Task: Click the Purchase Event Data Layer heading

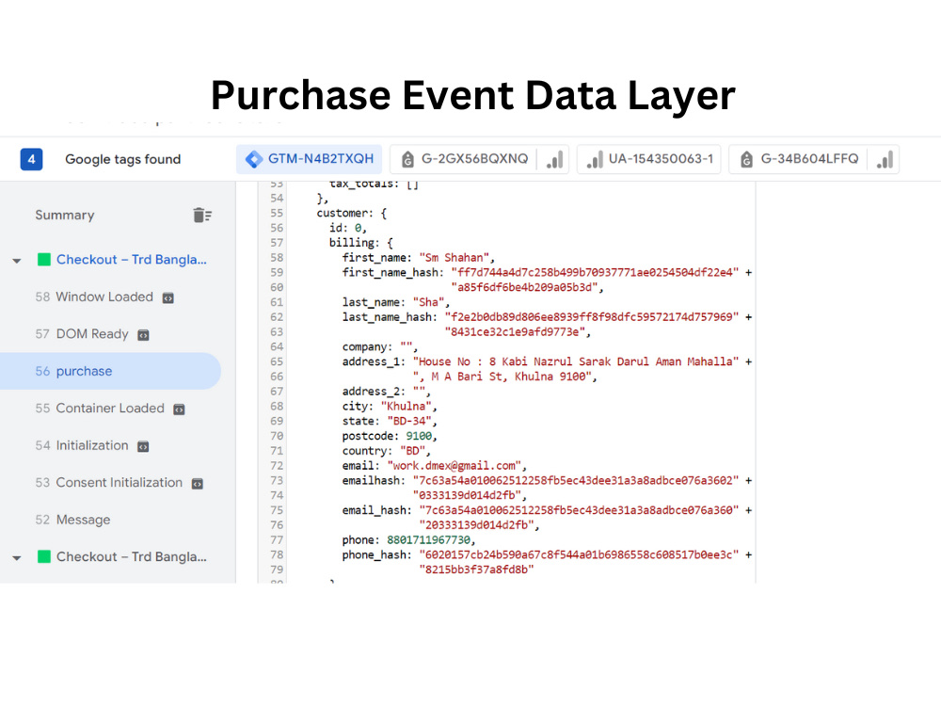Action: (473, 95)
